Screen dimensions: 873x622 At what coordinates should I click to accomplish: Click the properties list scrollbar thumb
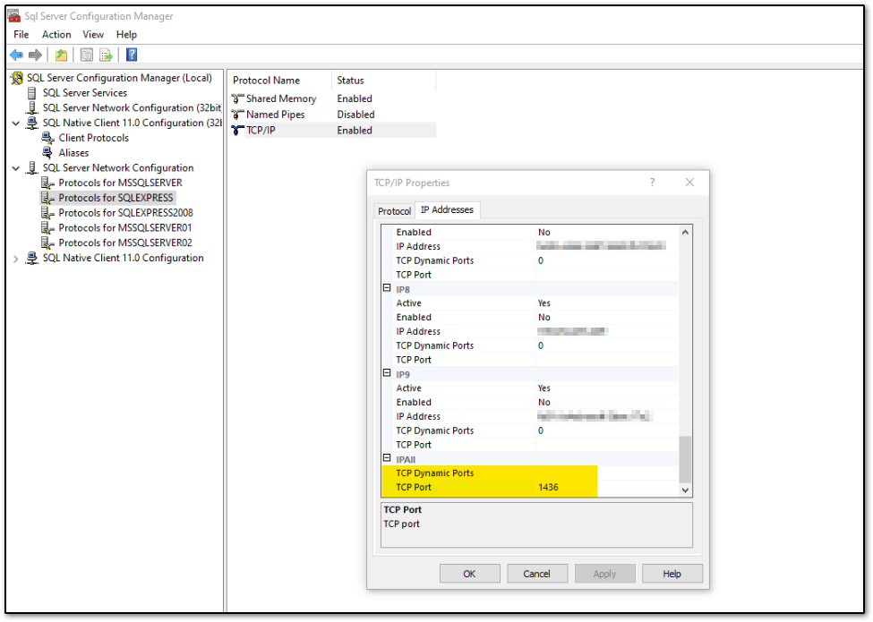pos(685,459)
